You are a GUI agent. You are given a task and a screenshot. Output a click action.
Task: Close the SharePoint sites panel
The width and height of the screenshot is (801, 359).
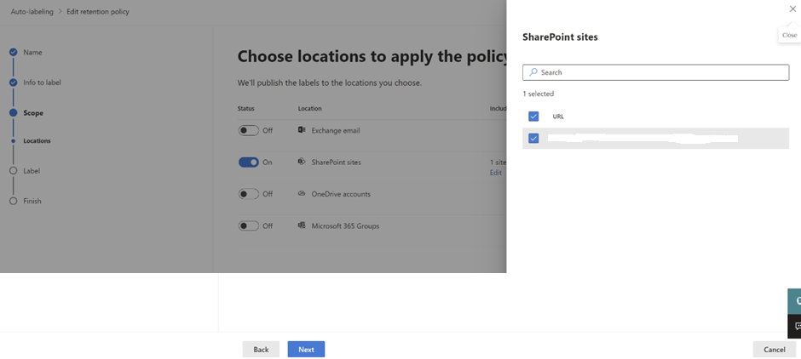tap(792, 9)
